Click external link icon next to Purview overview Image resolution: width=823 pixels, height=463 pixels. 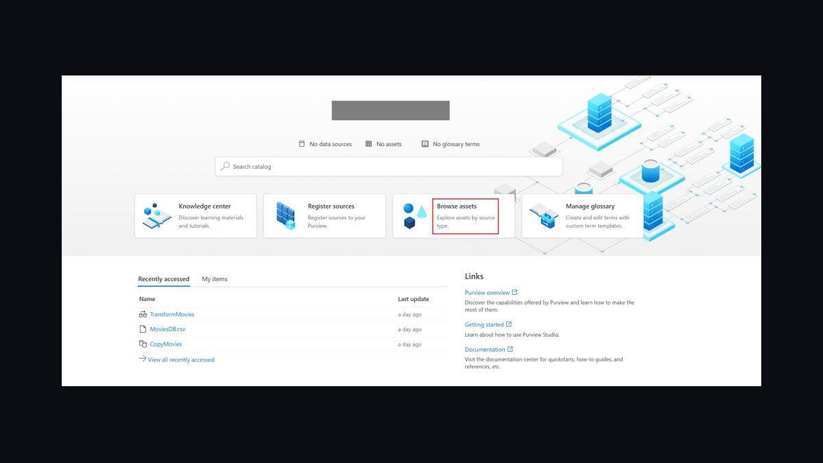tap(515, 292)
